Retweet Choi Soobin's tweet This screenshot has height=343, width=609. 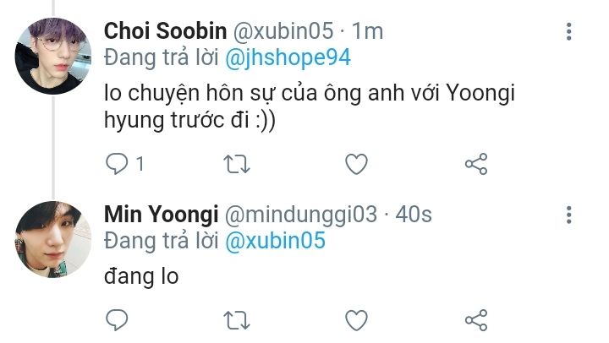(237, 163)
